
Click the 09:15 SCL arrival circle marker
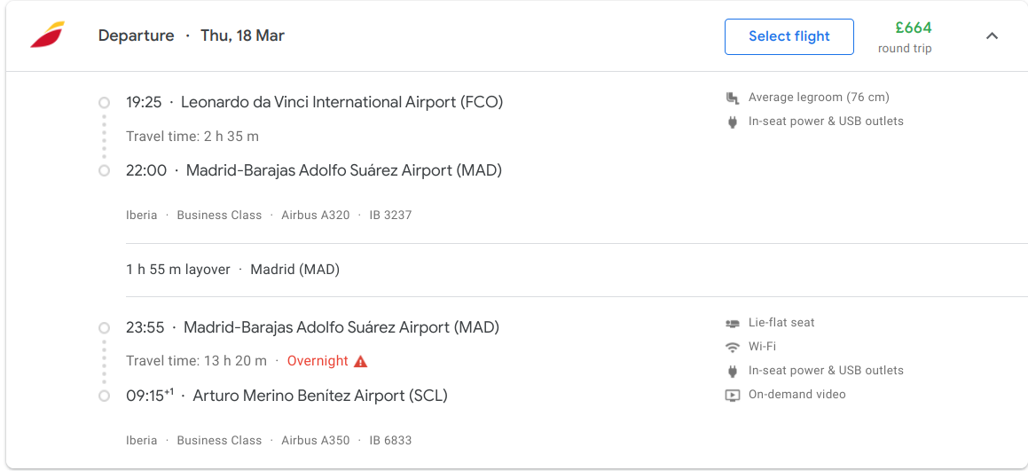tap(104, 396)
